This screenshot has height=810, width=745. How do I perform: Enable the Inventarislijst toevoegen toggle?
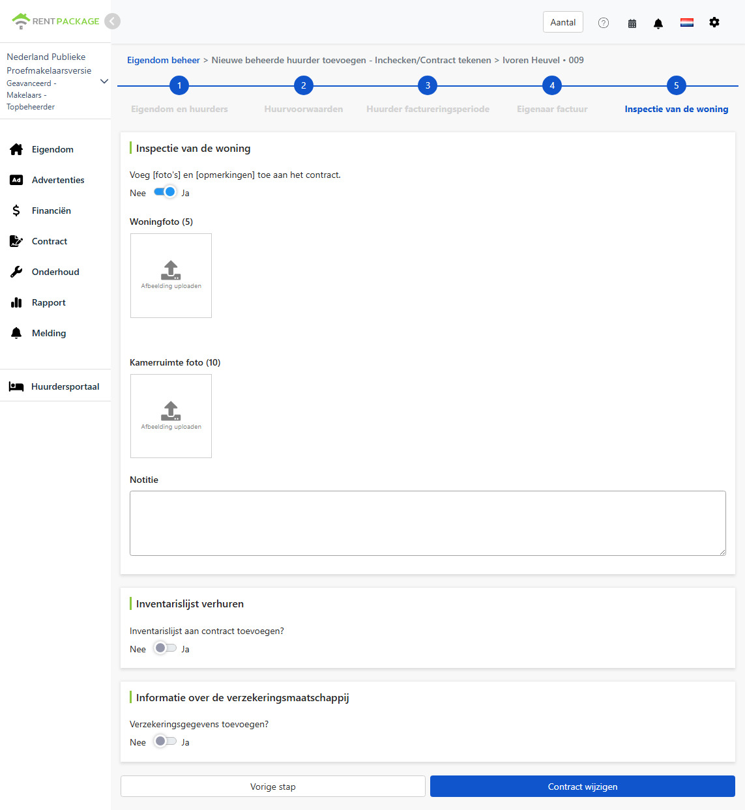(x=165, y=648)
